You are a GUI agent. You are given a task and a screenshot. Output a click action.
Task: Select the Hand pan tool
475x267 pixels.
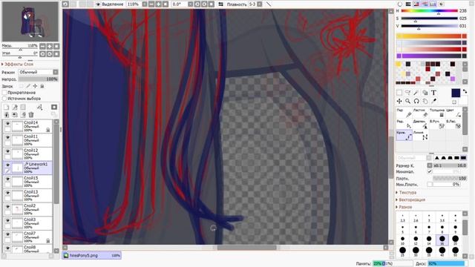click(425, 101)
